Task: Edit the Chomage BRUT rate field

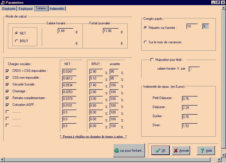Action: pos(96,92)
